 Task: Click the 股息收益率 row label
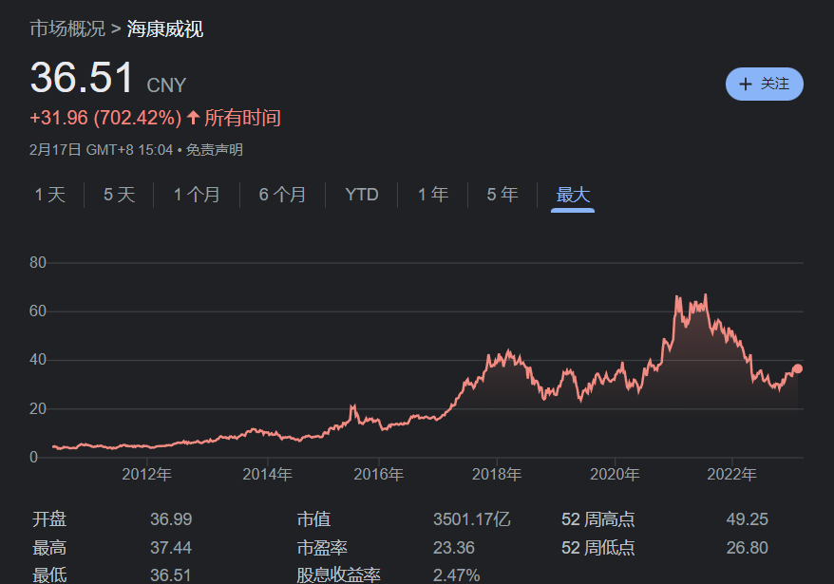click(x=339, y=575)
